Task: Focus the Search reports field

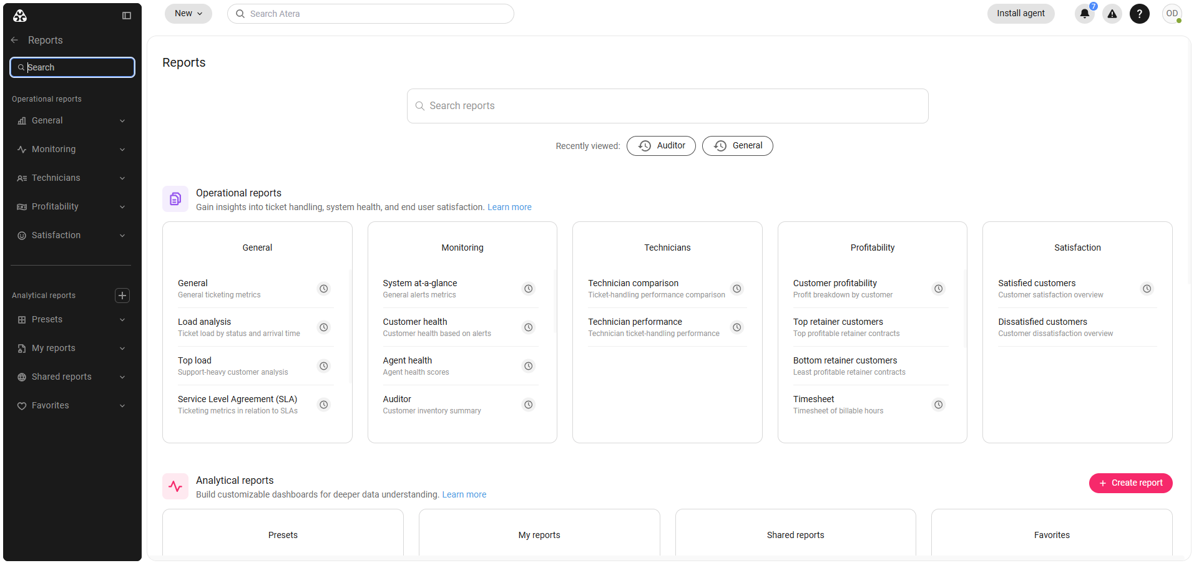Action: click(x=667, y=106)
